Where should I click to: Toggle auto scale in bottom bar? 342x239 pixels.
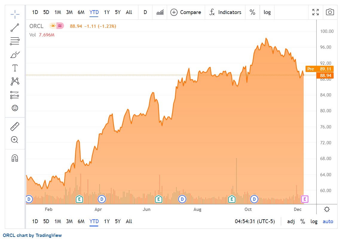coord(328,222)
